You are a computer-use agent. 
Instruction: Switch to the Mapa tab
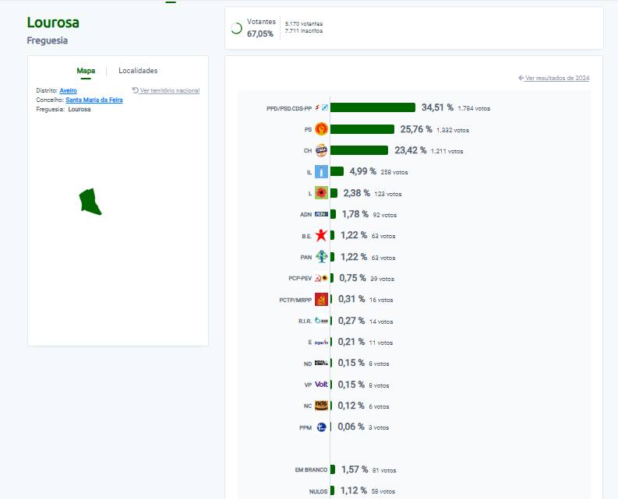pyautogui.click(x=86, y=71)
